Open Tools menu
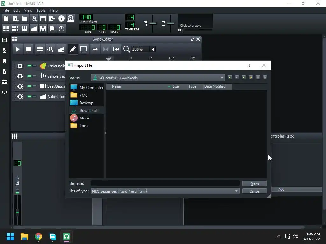Image resolution: width=326 pixels, height=244 pixels. point(41,10)
